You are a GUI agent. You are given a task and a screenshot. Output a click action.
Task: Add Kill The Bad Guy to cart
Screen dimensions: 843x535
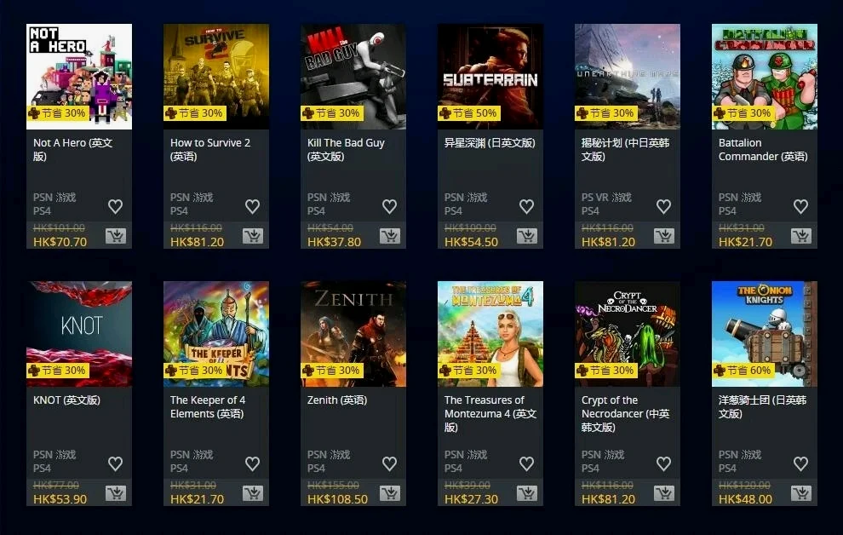390,235
